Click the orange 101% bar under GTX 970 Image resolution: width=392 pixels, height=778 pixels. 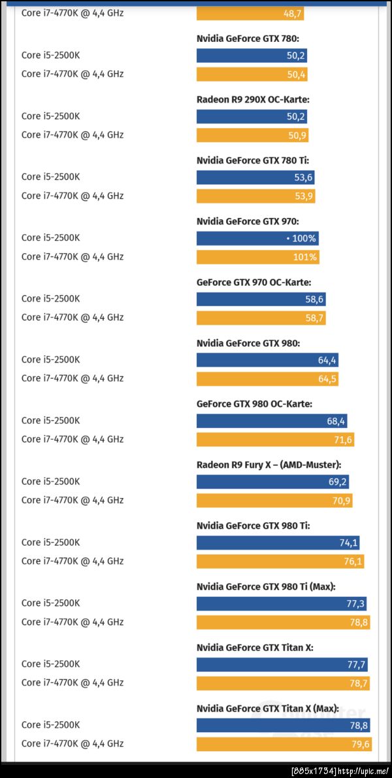257,257
